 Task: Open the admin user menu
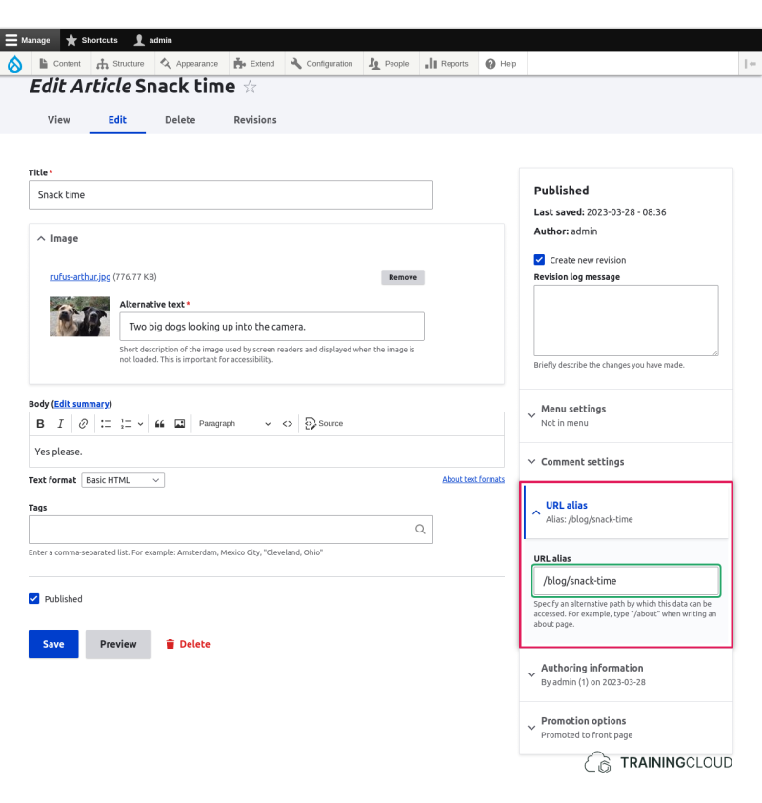click(153, 40)
